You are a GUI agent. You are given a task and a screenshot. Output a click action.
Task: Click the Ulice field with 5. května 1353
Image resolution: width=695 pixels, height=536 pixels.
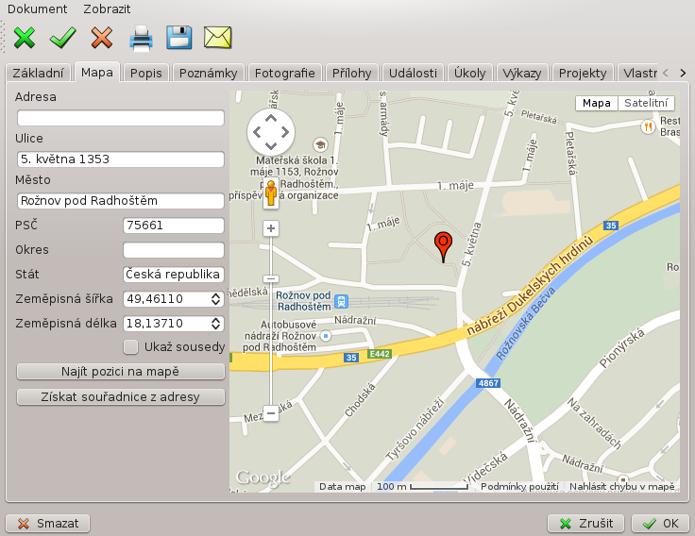[121, 159]
